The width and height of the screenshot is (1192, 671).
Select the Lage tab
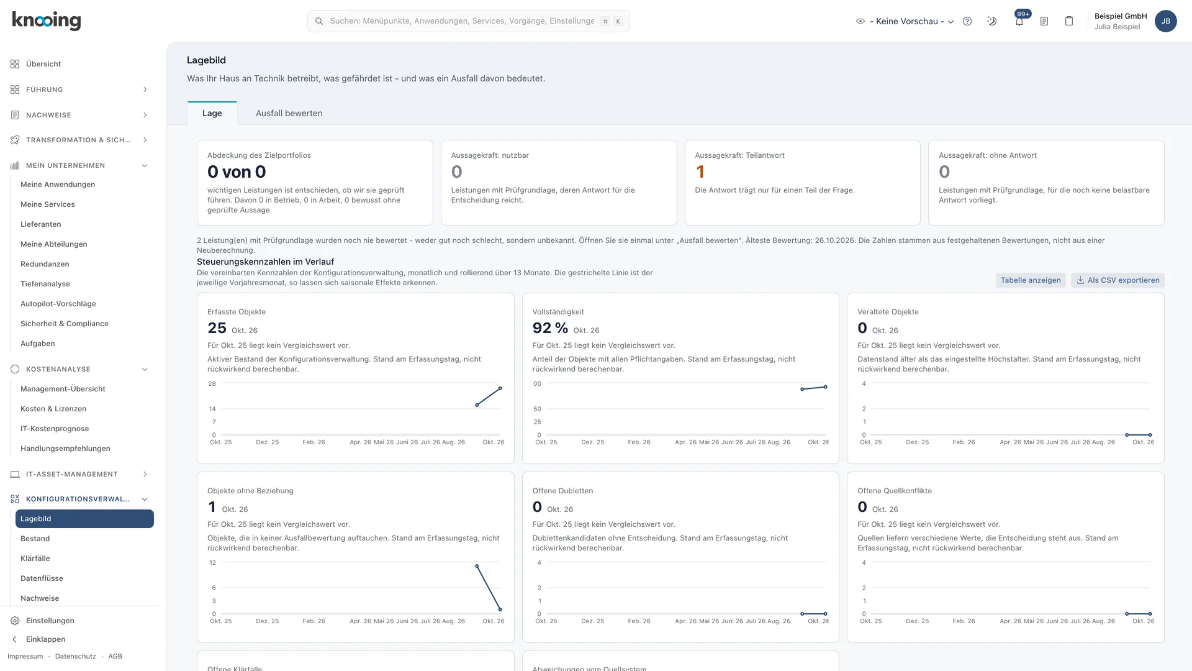(x=212, y=113)
